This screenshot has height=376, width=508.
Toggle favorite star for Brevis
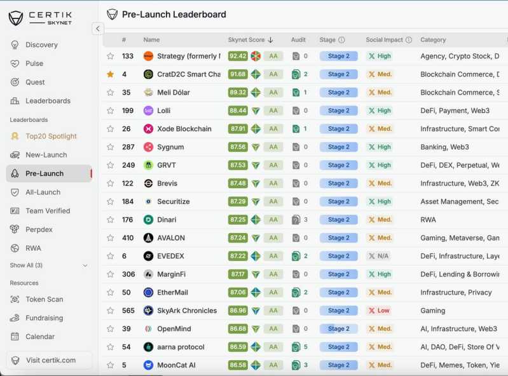click(x=111, y=184)
